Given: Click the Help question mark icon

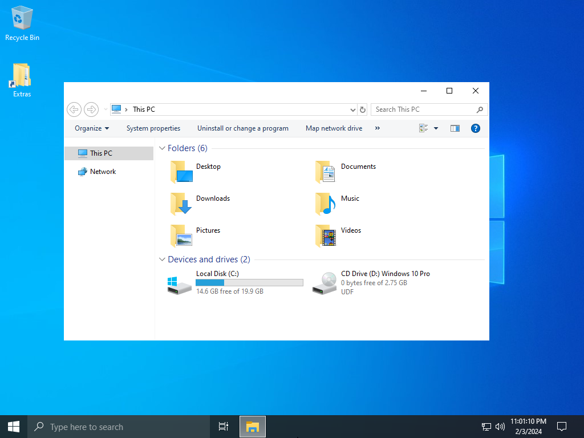Looking at the screenshot, I should point(475,128).
